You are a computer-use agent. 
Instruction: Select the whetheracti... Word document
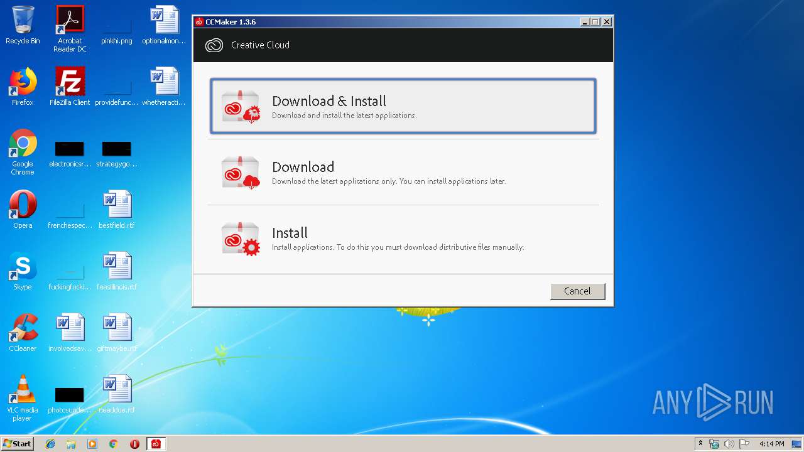(x=164, y=87)
